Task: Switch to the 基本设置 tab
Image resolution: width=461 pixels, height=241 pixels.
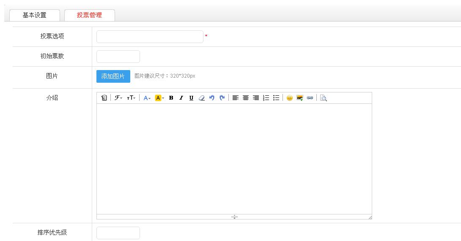Action: pos(35,15)
